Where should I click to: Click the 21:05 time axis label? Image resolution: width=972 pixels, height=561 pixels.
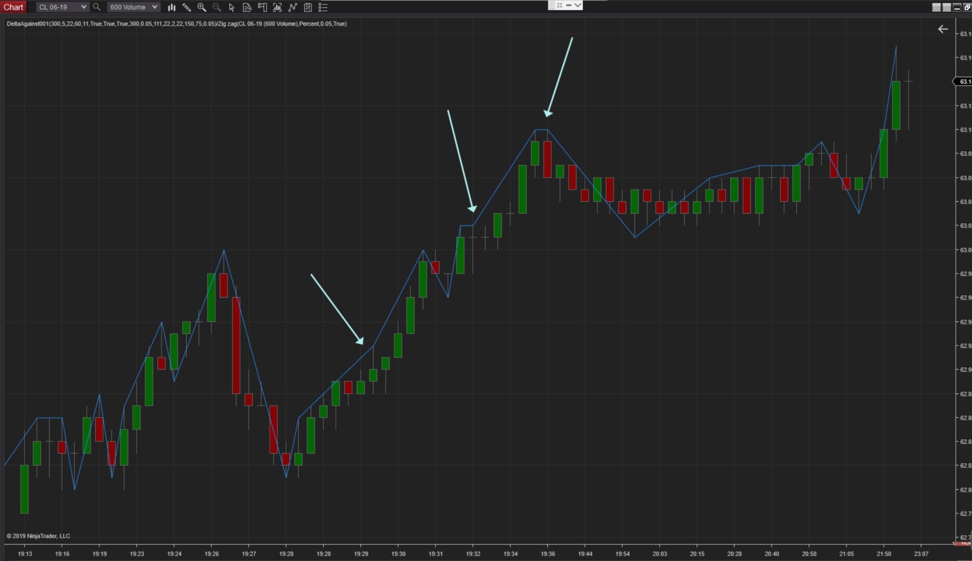[847, 554]
